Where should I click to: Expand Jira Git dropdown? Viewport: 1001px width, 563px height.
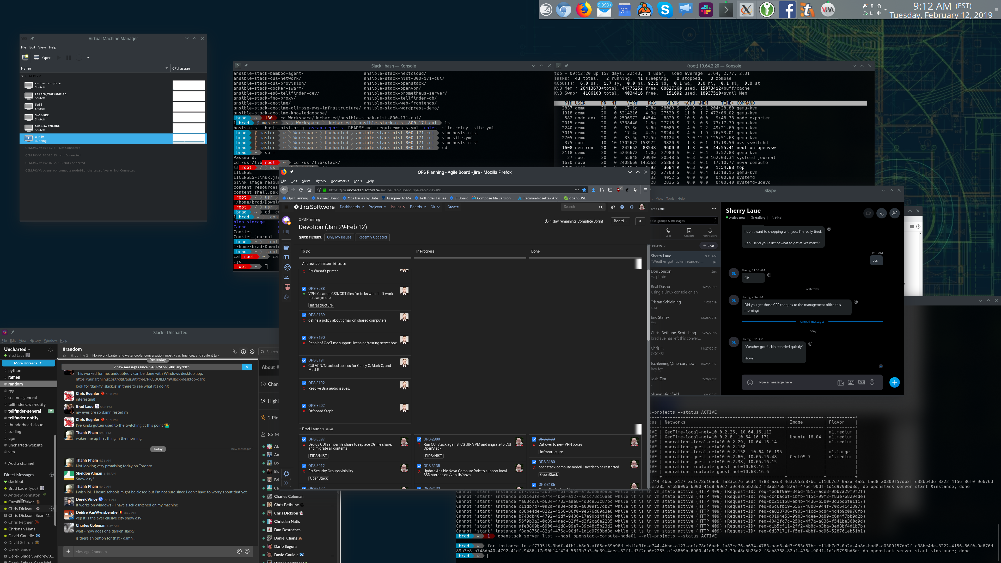coord(435,207)
